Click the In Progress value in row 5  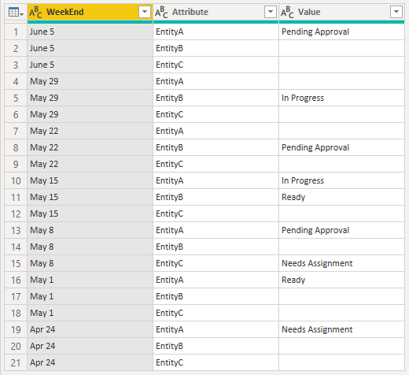pyautogui.click(x=303, y=98)
